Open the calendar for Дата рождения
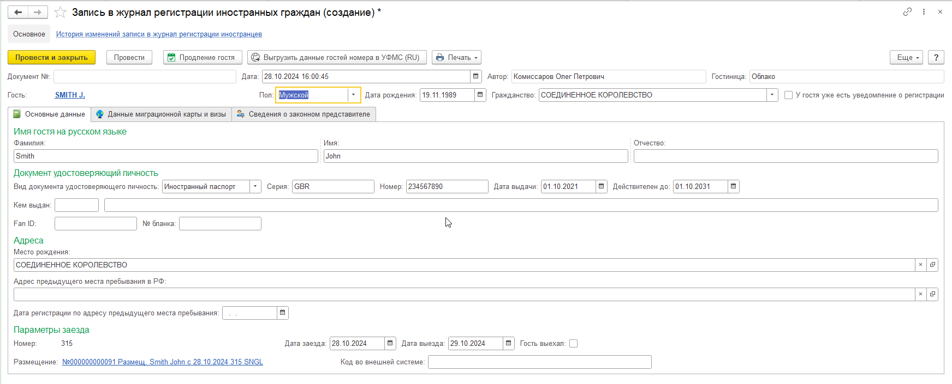The image size is (952, 384). coord(480,95)
